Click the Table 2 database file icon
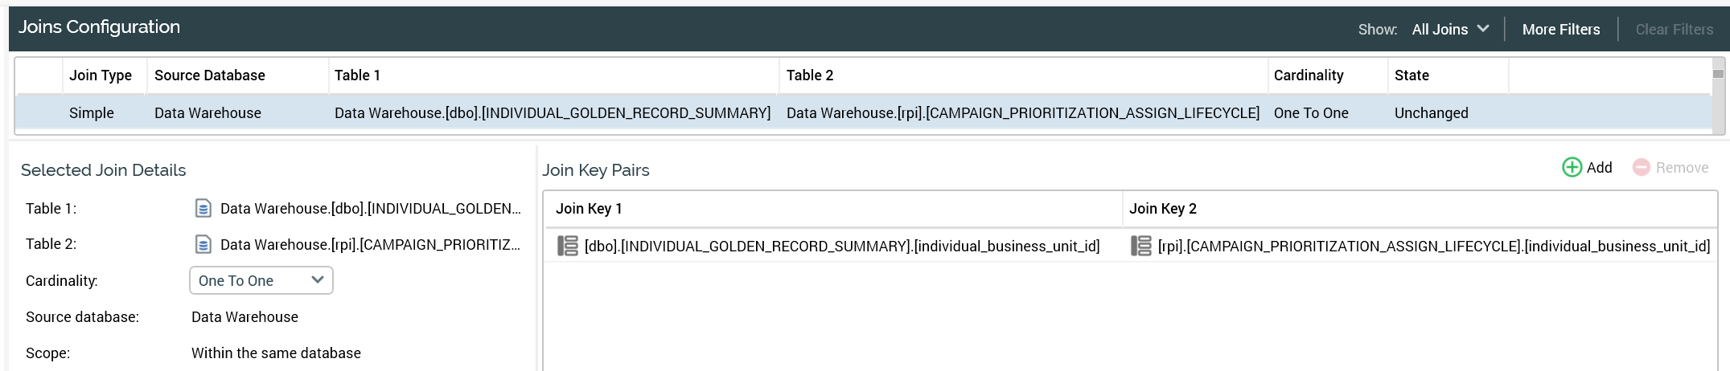Screen dimensions: 1730x371 (203, 244)
